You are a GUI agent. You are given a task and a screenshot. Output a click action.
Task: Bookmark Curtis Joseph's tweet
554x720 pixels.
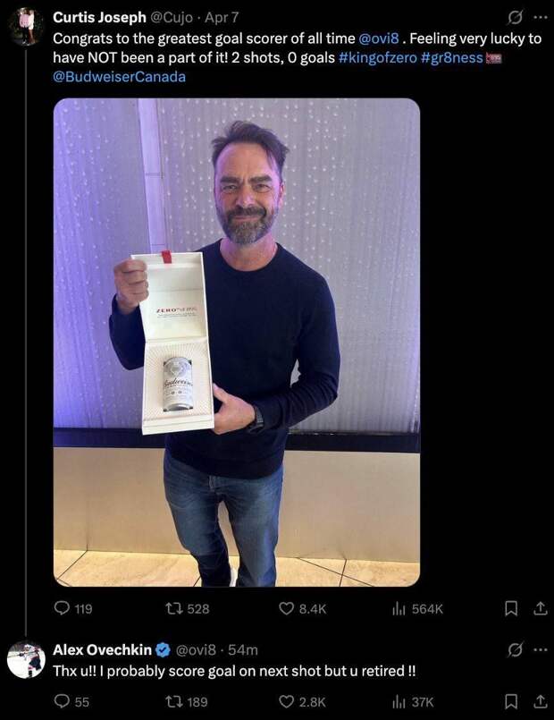tap(511, 608)
